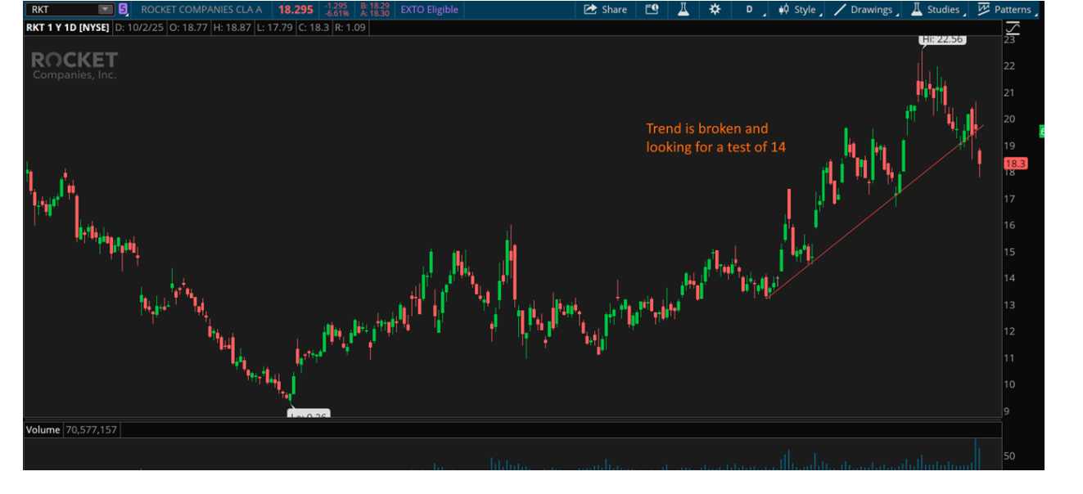Click the 18.295 last price
This screenshot has height=494, width=1083.
click(295, 10)
